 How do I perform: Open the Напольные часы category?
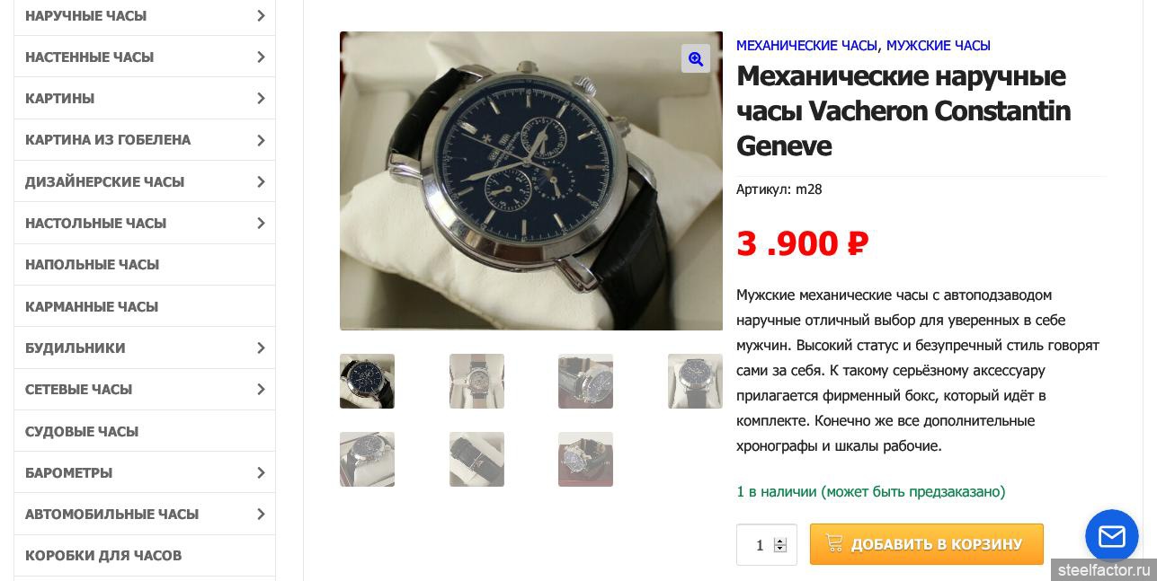[93, 264]
